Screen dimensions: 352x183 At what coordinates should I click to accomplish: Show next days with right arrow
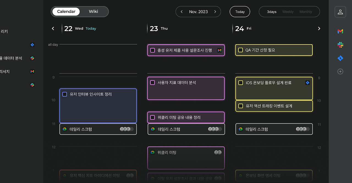319,29
